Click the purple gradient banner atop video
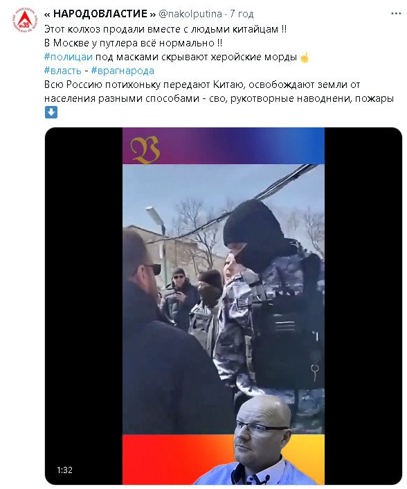The width and height of the screenshot is (407, 489). pos(223,145)
